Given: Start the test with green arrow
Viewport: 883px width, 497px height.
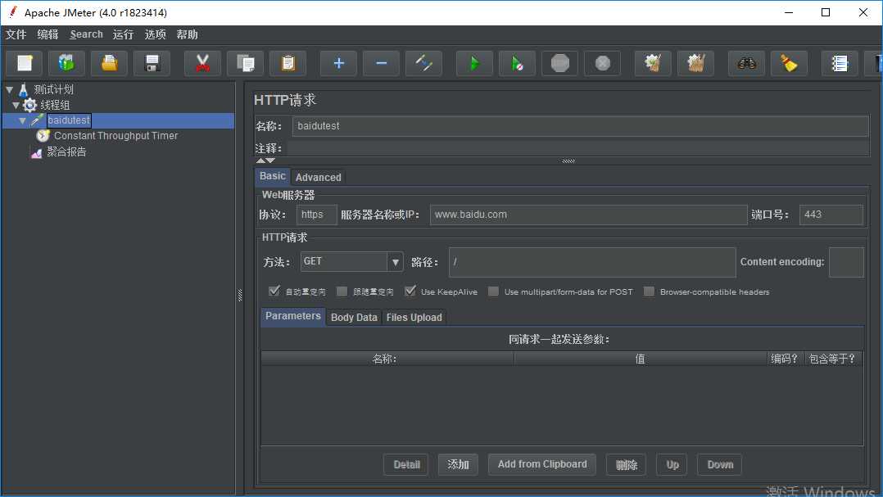Looking at the screenshot, I should 474,63.
